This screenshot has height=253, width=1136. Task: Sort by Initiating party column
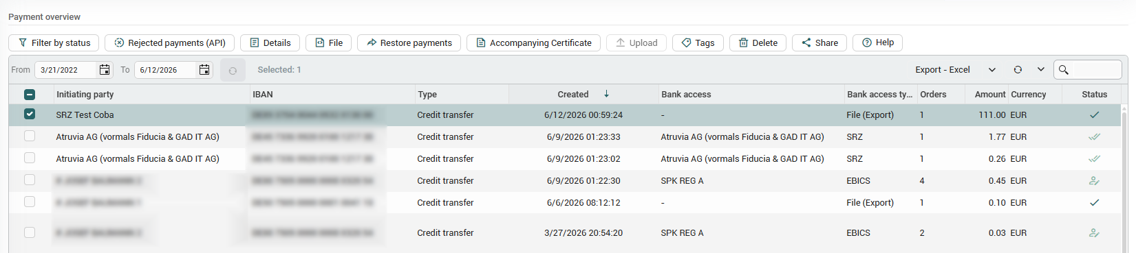click(x=85, y=95)
